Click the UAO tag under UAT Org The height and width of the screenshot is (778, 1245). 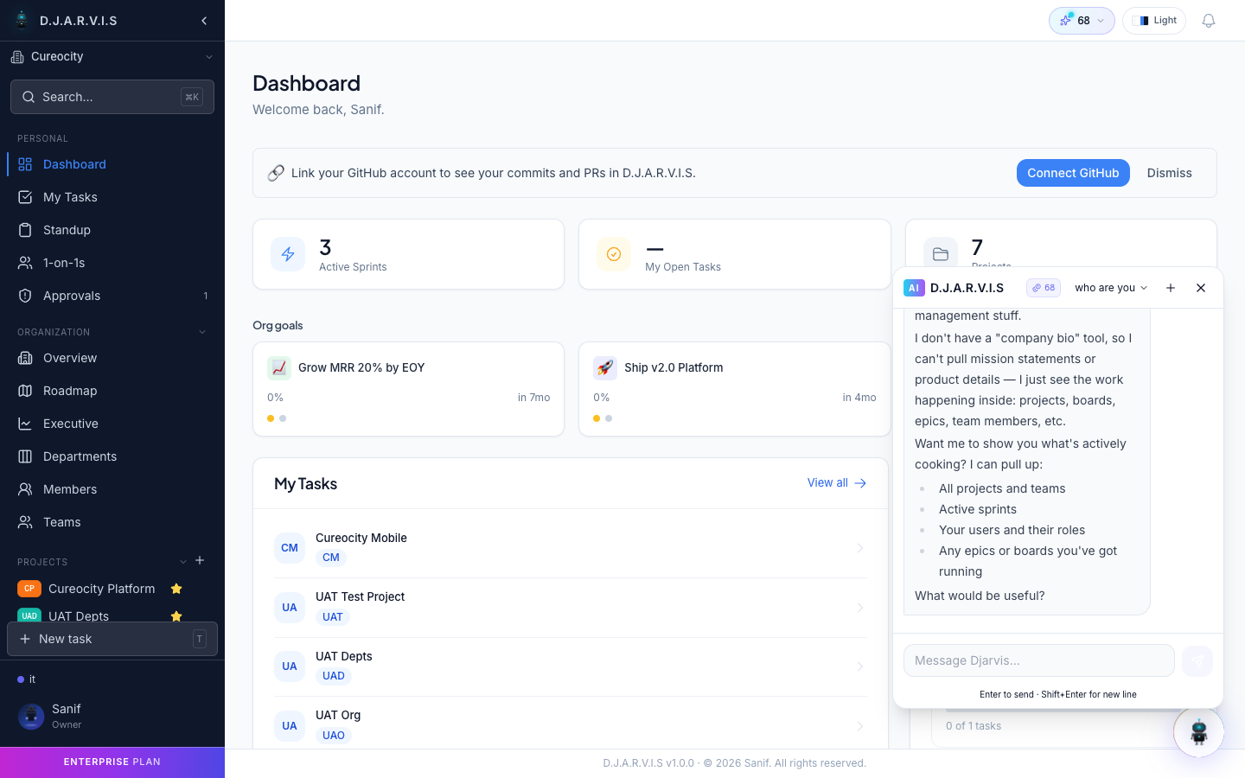(334, 736)
